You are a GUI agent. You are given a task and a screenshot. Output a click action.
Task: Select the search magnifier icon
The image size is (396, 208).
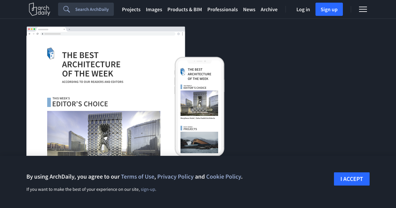pos(67,9)
